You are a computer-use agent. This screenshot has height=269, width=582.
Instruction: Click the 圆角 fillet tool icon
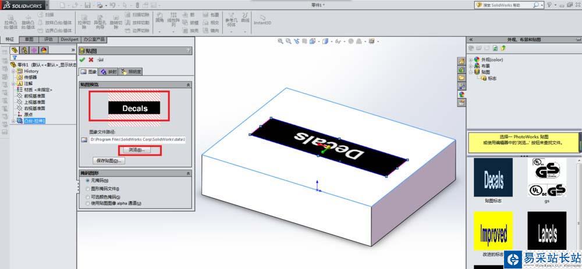159,17
